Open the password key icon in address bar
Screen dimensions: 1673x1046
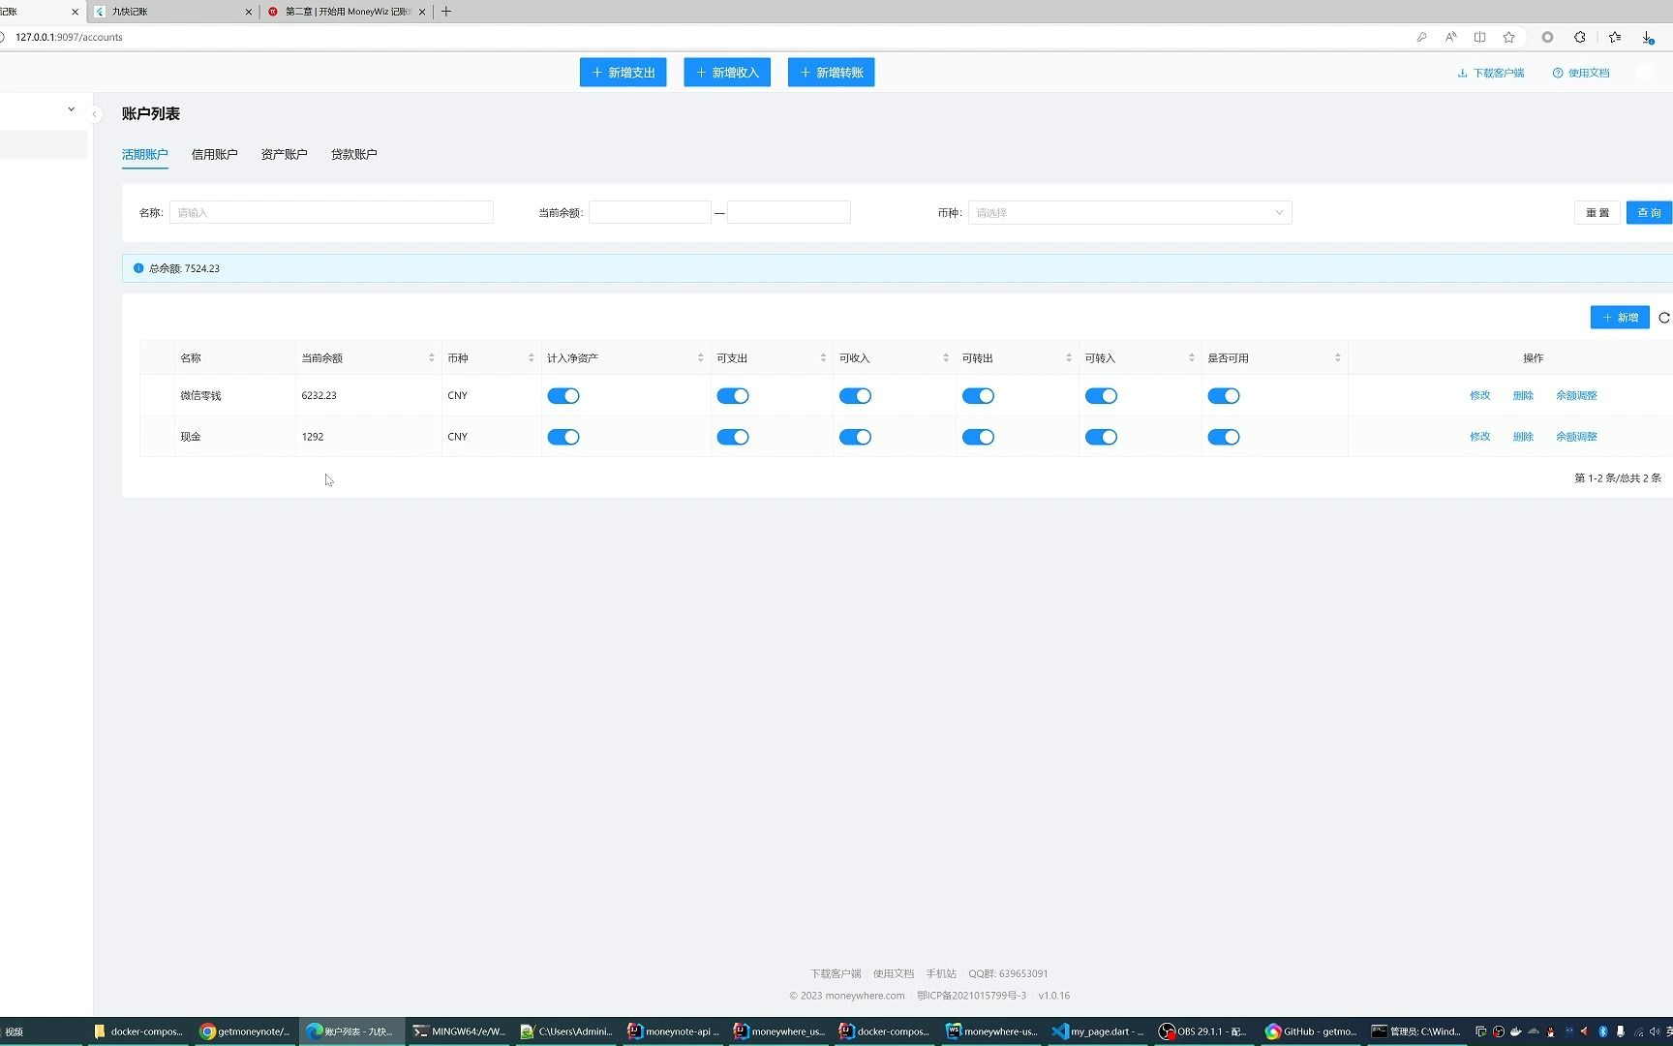pos(1421,37)
